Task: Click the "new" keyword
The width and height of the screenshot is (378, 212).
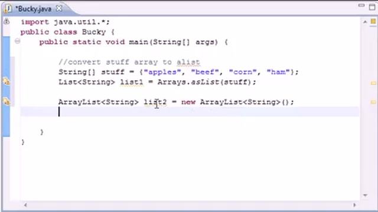Action: click(188, 102)
